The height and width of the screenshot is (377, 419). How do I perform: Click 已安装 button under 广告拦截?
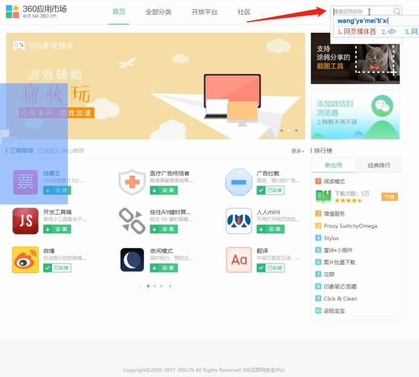[270, 190]
